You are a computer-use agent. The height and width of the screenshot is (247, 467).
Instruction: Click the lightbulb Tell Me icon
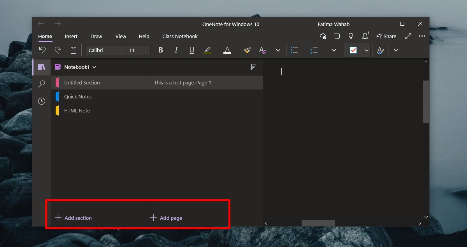click(351, 36)
